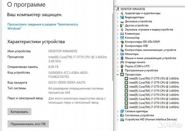
Task: Click the 64-разрядная операционная система value
Action: (x=76, y=90)
